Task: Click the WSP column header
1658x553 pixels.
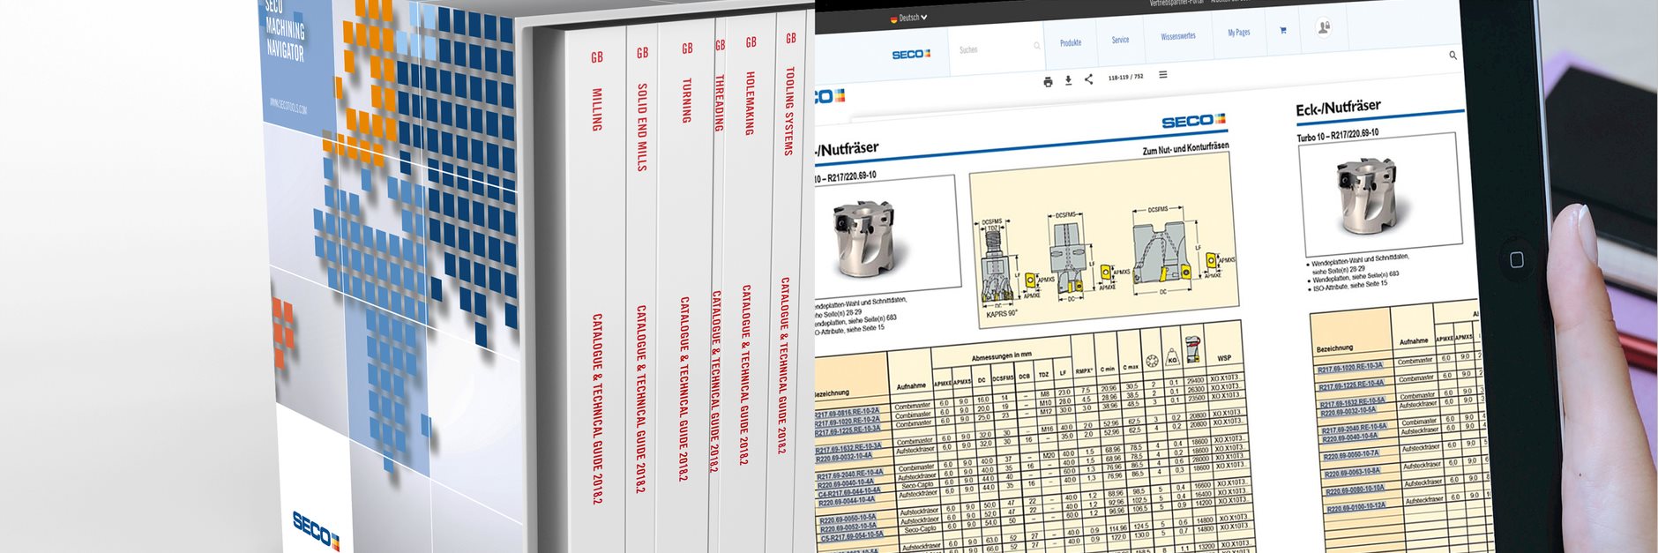Action: (1224, 357)
